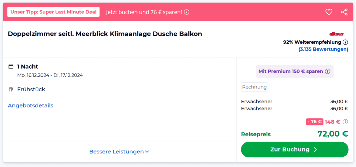356x167 pixels.
Task: Click the calendar icon beside '1 Nacht'
Action: [11, 67]
